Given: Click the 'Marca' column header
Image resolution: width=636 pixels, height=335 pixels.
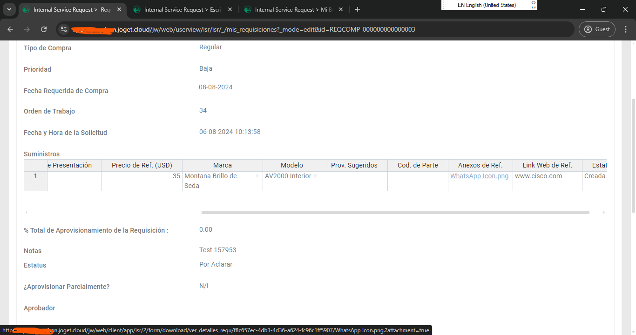Looking at the screenshot, I should pyautogui.click(x=223, y=165).
